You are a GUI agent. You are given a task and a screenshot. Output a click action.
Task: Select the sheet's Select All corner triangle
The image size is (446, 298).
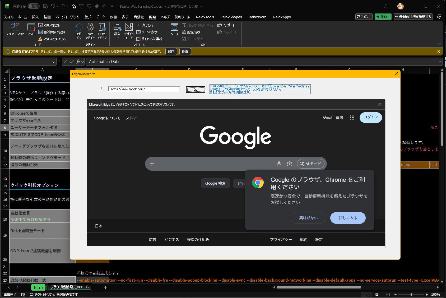6,71
